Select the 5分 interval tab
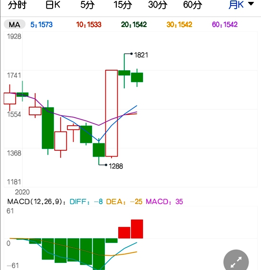 (x=87, y=5)
